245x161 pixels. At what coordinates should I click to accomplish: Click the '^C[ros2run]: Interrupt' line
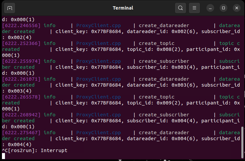(x=35, y=150)
